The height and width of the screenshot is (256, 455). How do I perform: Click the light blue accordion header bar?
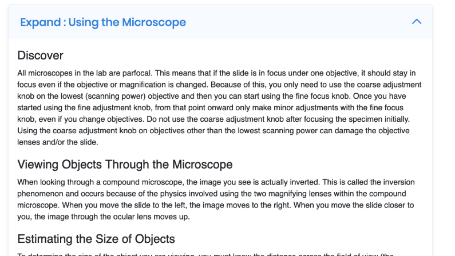[220, 22]
